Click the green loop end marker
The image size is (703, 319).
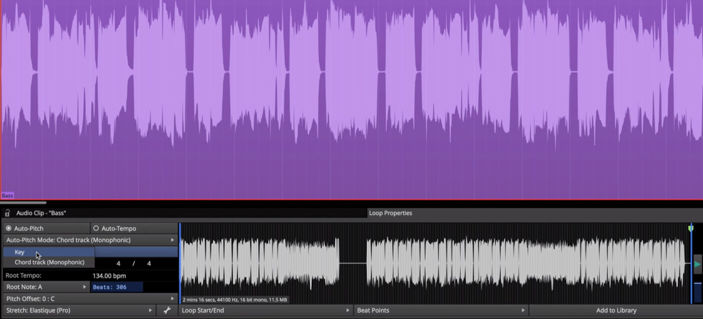(691, 228)
